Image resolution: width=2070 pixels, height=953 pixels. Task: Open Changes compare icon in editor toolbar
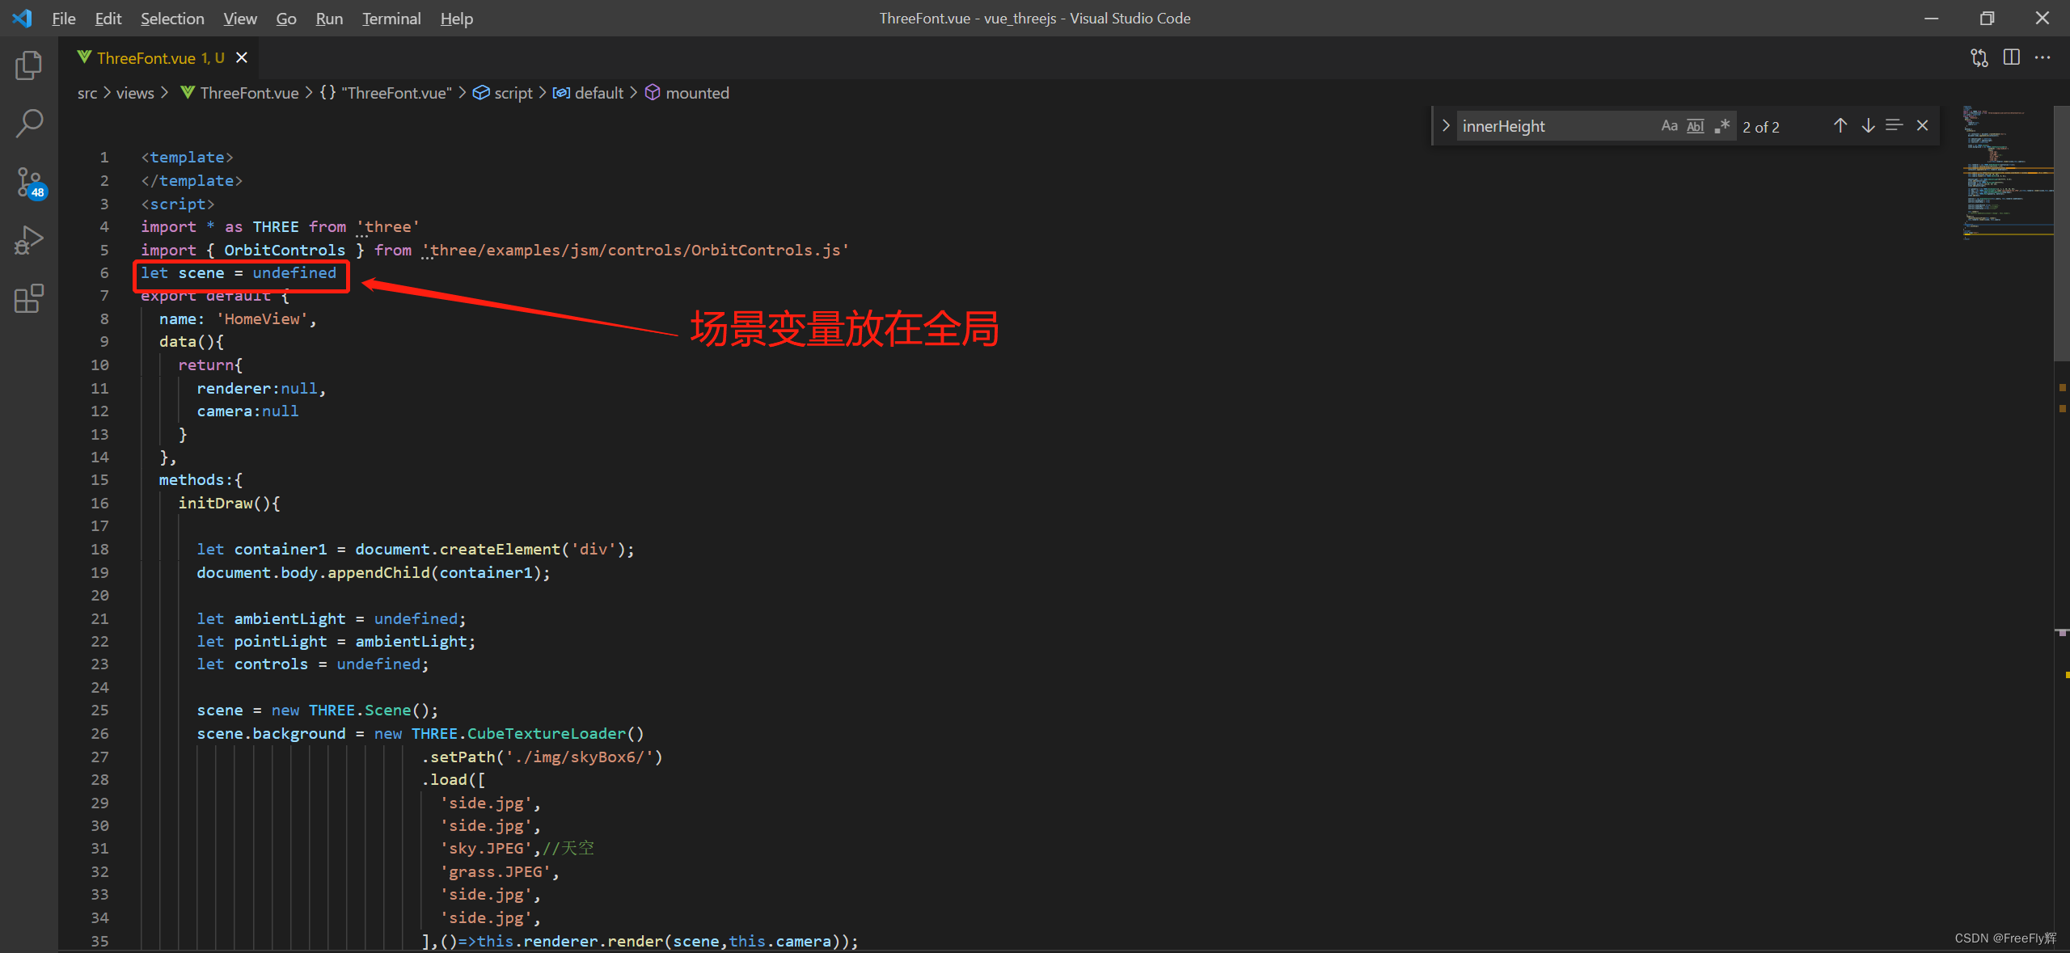click(1979, 57)
